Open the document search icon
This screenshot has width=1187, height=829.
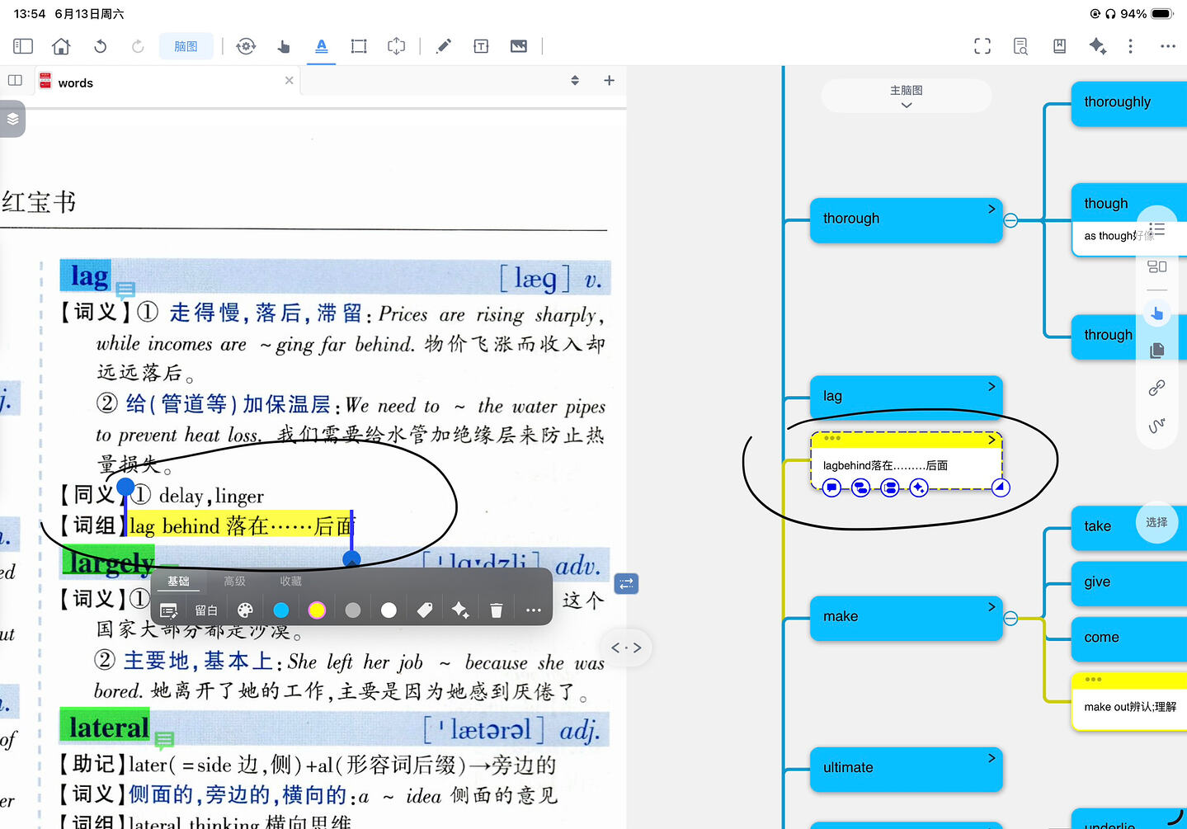pyautogui.click(x=1020, y=46)
